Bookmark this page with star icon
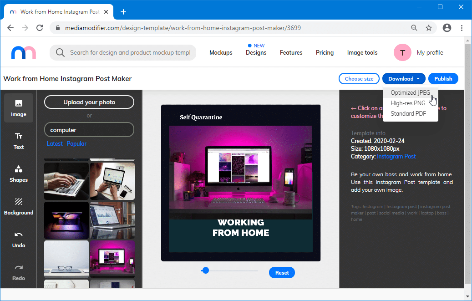Screen dimensions: 472x301 [x=429, y=28]
